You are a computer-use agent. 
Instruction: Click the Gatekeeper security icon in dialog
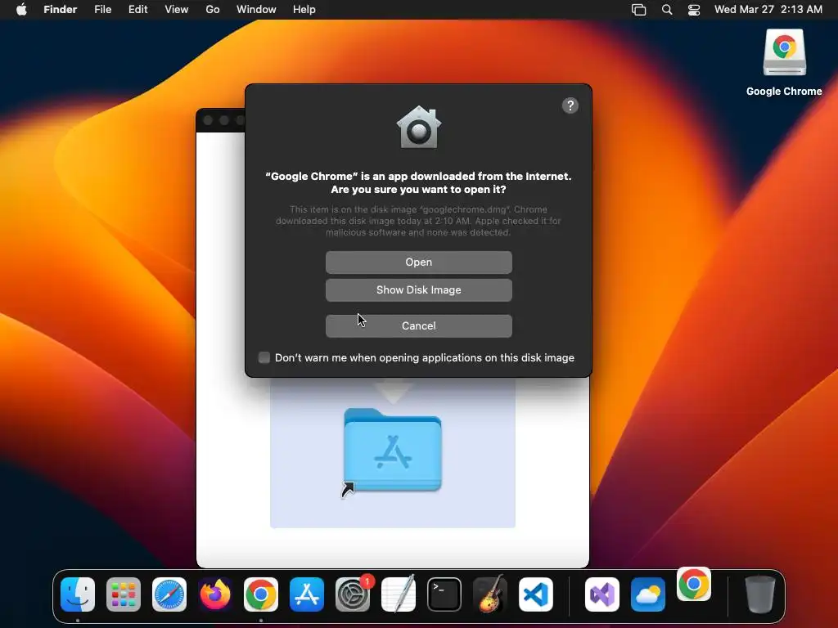click(418, 127)
